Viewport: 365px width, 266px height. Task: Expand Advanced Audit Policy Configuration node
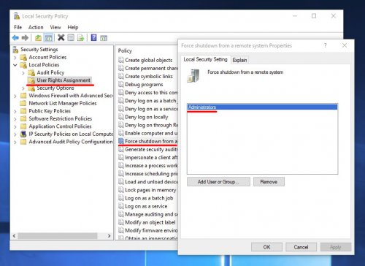click(x=15, y=142)
